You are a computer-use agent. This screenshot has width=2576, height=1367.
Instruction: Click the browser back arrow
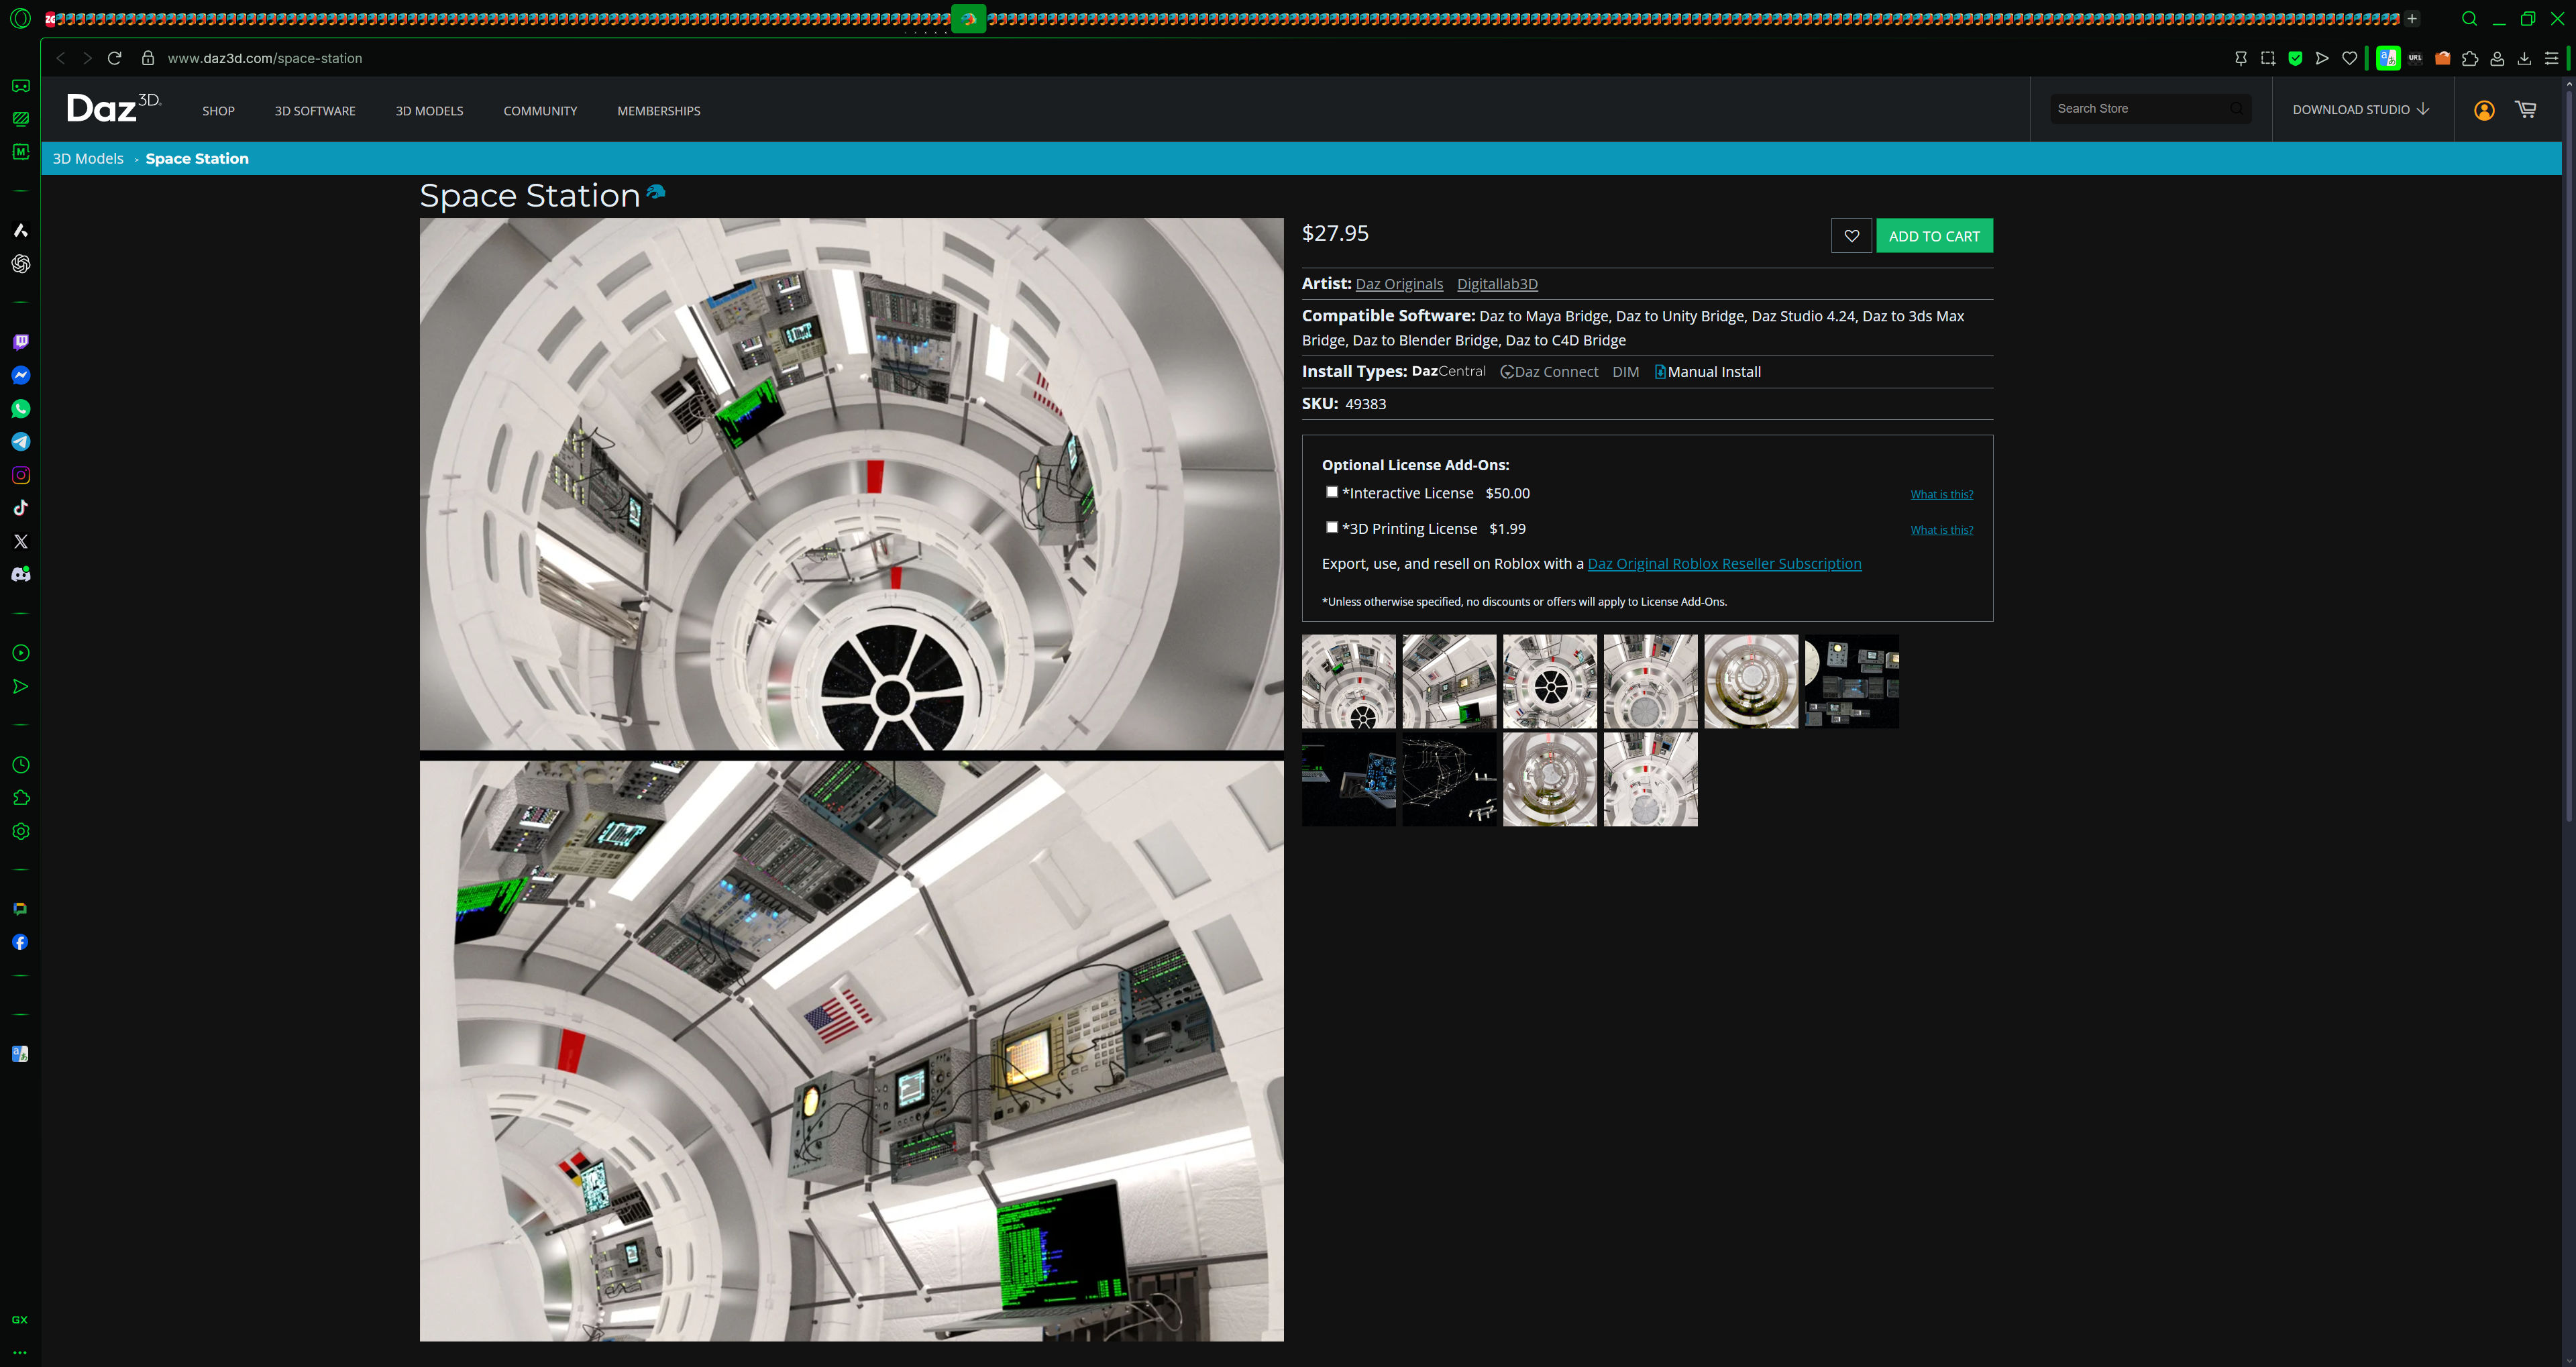click(61, 58)
